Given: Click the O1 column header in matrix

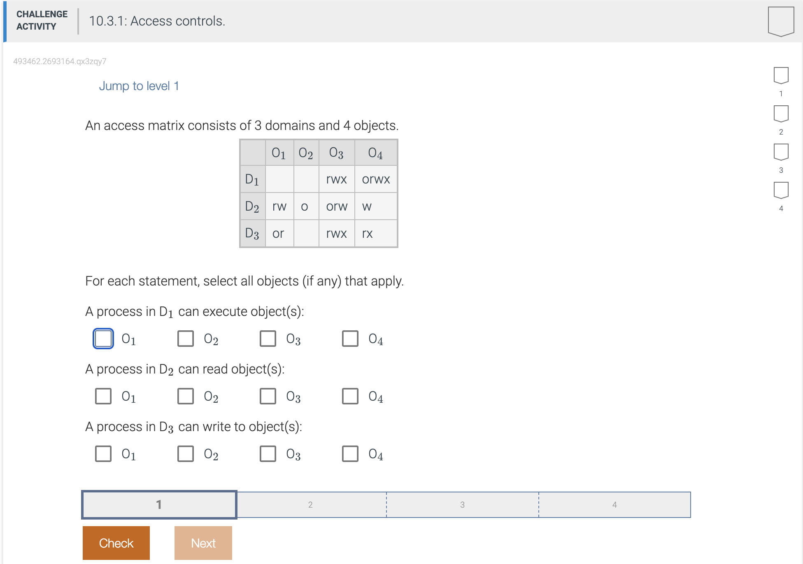Looking at the screenshot, I should pyautogui.click(x=279, y=153).
